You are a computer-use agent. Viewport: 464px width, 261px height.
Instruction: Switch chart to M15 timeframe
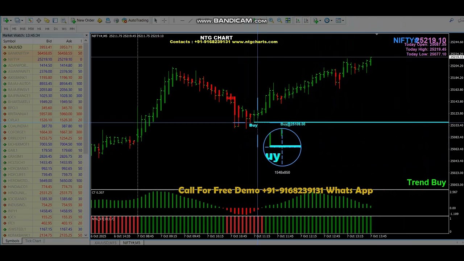[22, 29]
